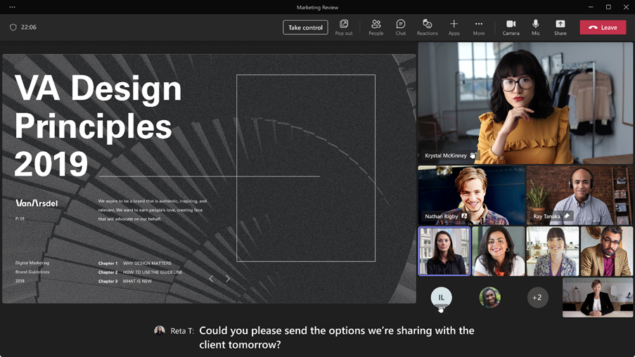Click the Take control button
The width and height of the screenshot is (635, 357).
305,27
